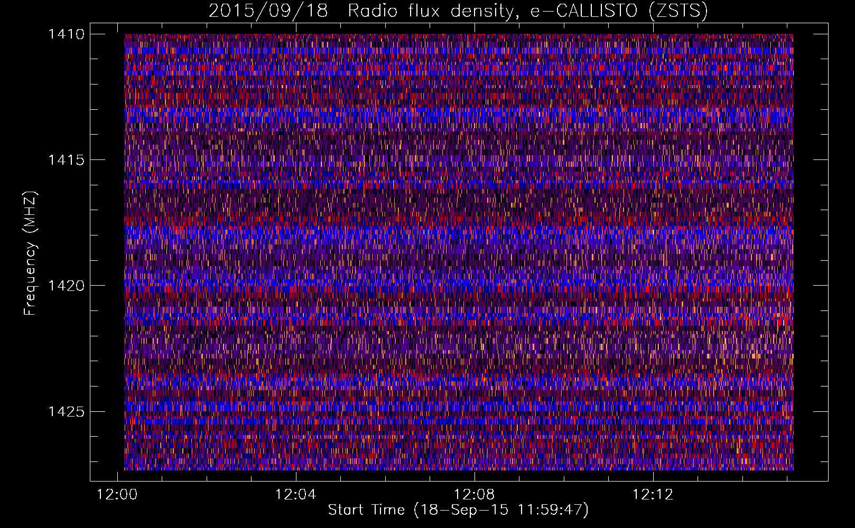The width and height of the screenshot is (855, 528).
Task: Click the Start Time (18-Sep-15 11:59:47) caption
Action: coord(458,510)
